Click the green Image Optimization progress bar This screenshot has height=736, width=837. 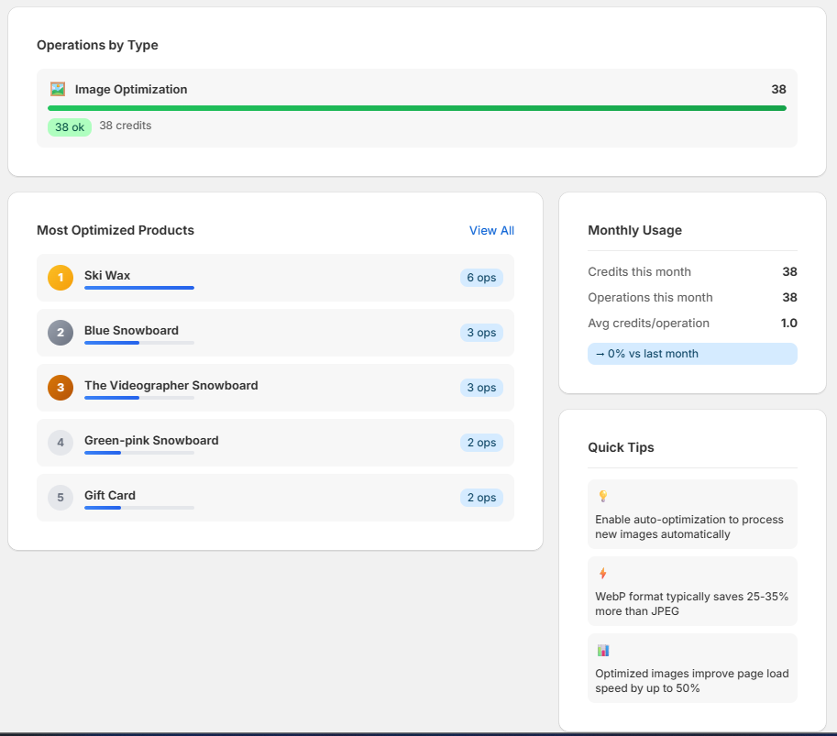pyautogui.click(x=417, y=108)
